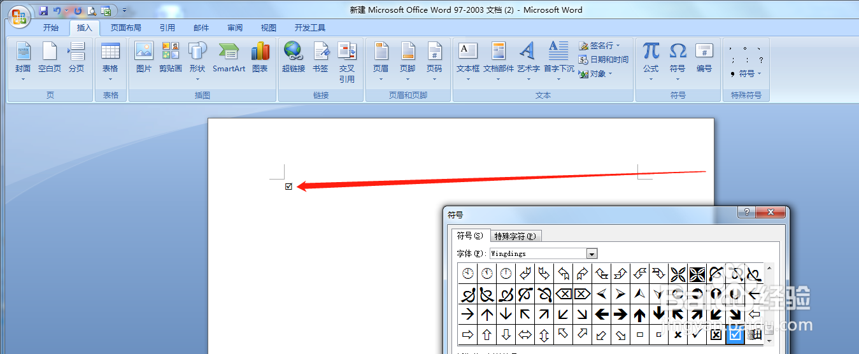Redo action in quick access toolbar
The height and width of the screenshot is (354, 859).
tap(78, 11)
